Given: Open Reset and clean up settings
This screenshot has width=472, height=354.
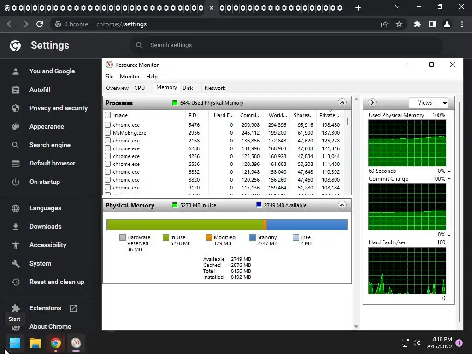Looking at the screenshot, I should pyautogui.click(x=57, y=282).
